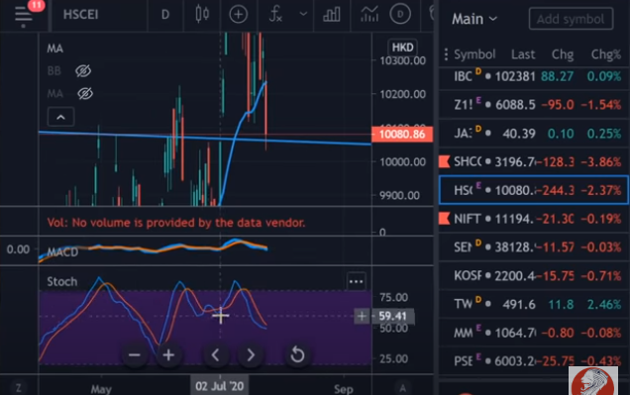Zoom out with the minus chart button
The image size is (630, 395).
point(134,355)
